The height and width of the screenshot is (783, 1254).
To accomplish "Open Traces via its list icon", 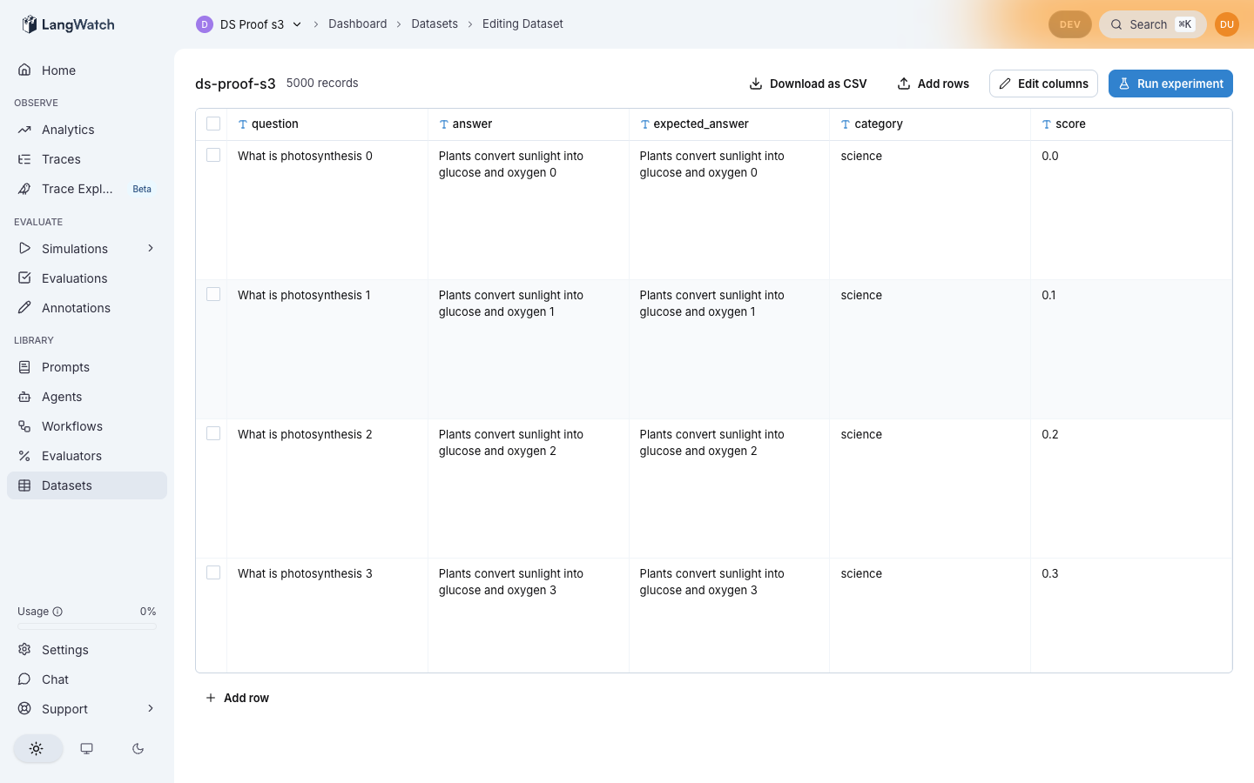I will tap(24, 159).
